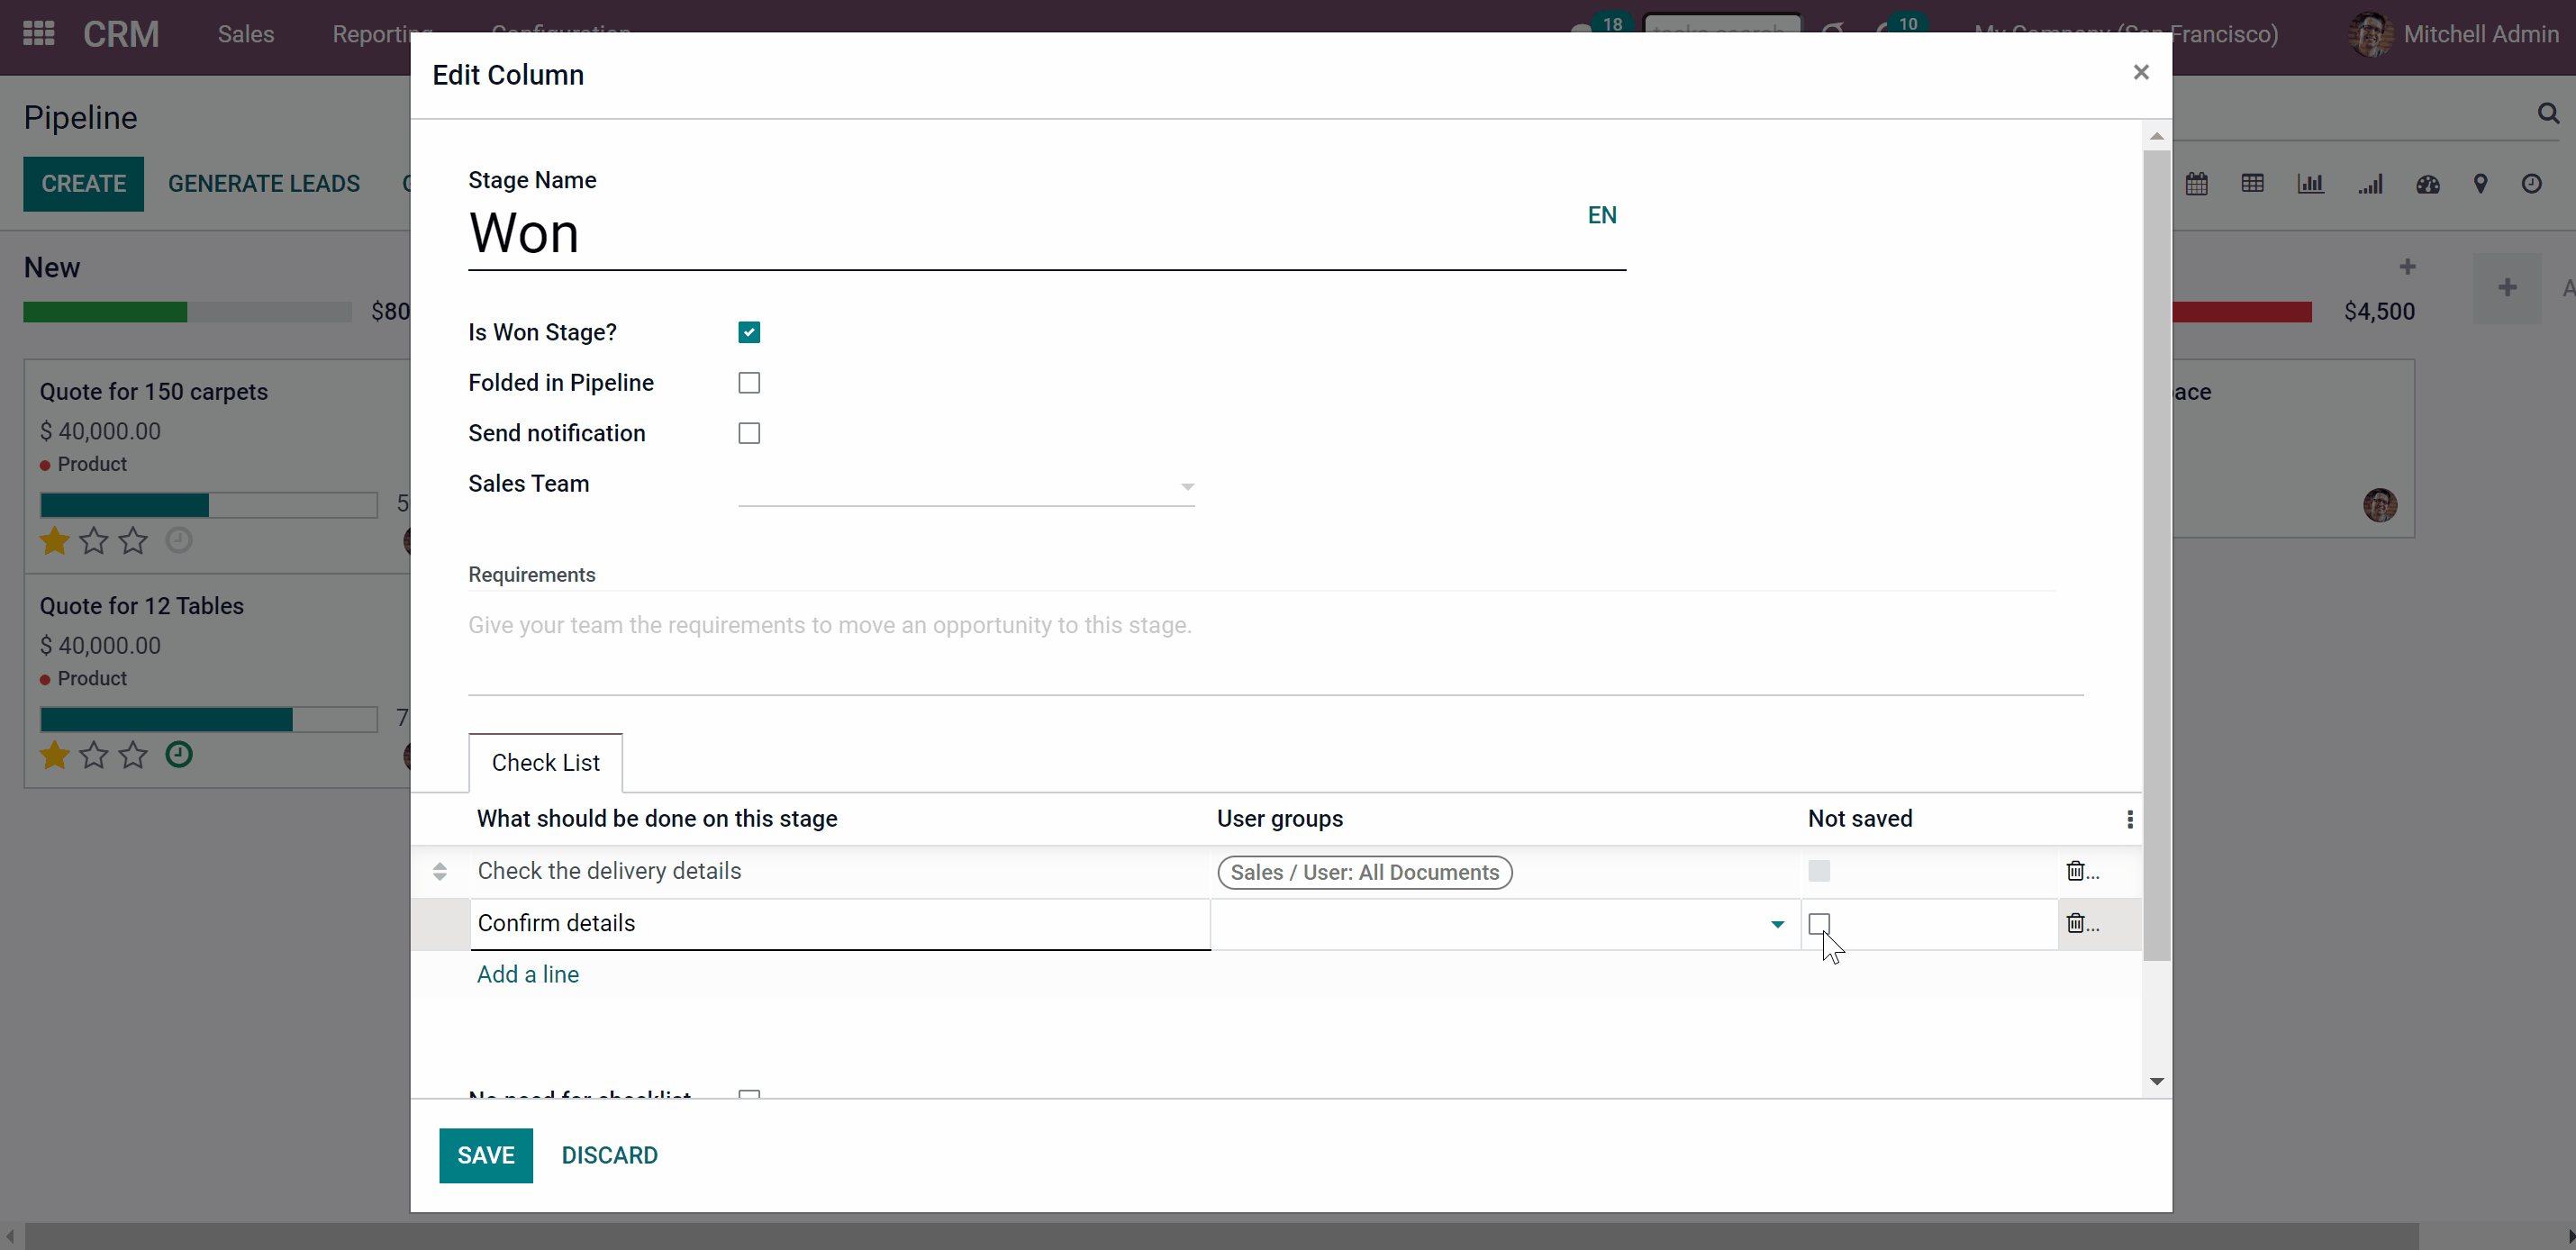Viewport: 2576px width, 1250px height.
Task: Click progress bar on Quote for 12 Tables
Action: tap(208, 719)
